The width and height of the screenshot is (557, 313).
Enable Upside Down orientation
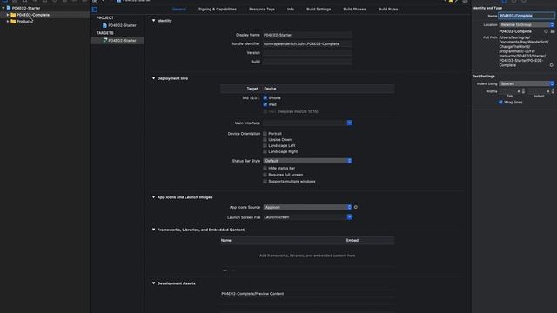pos(265,140)
